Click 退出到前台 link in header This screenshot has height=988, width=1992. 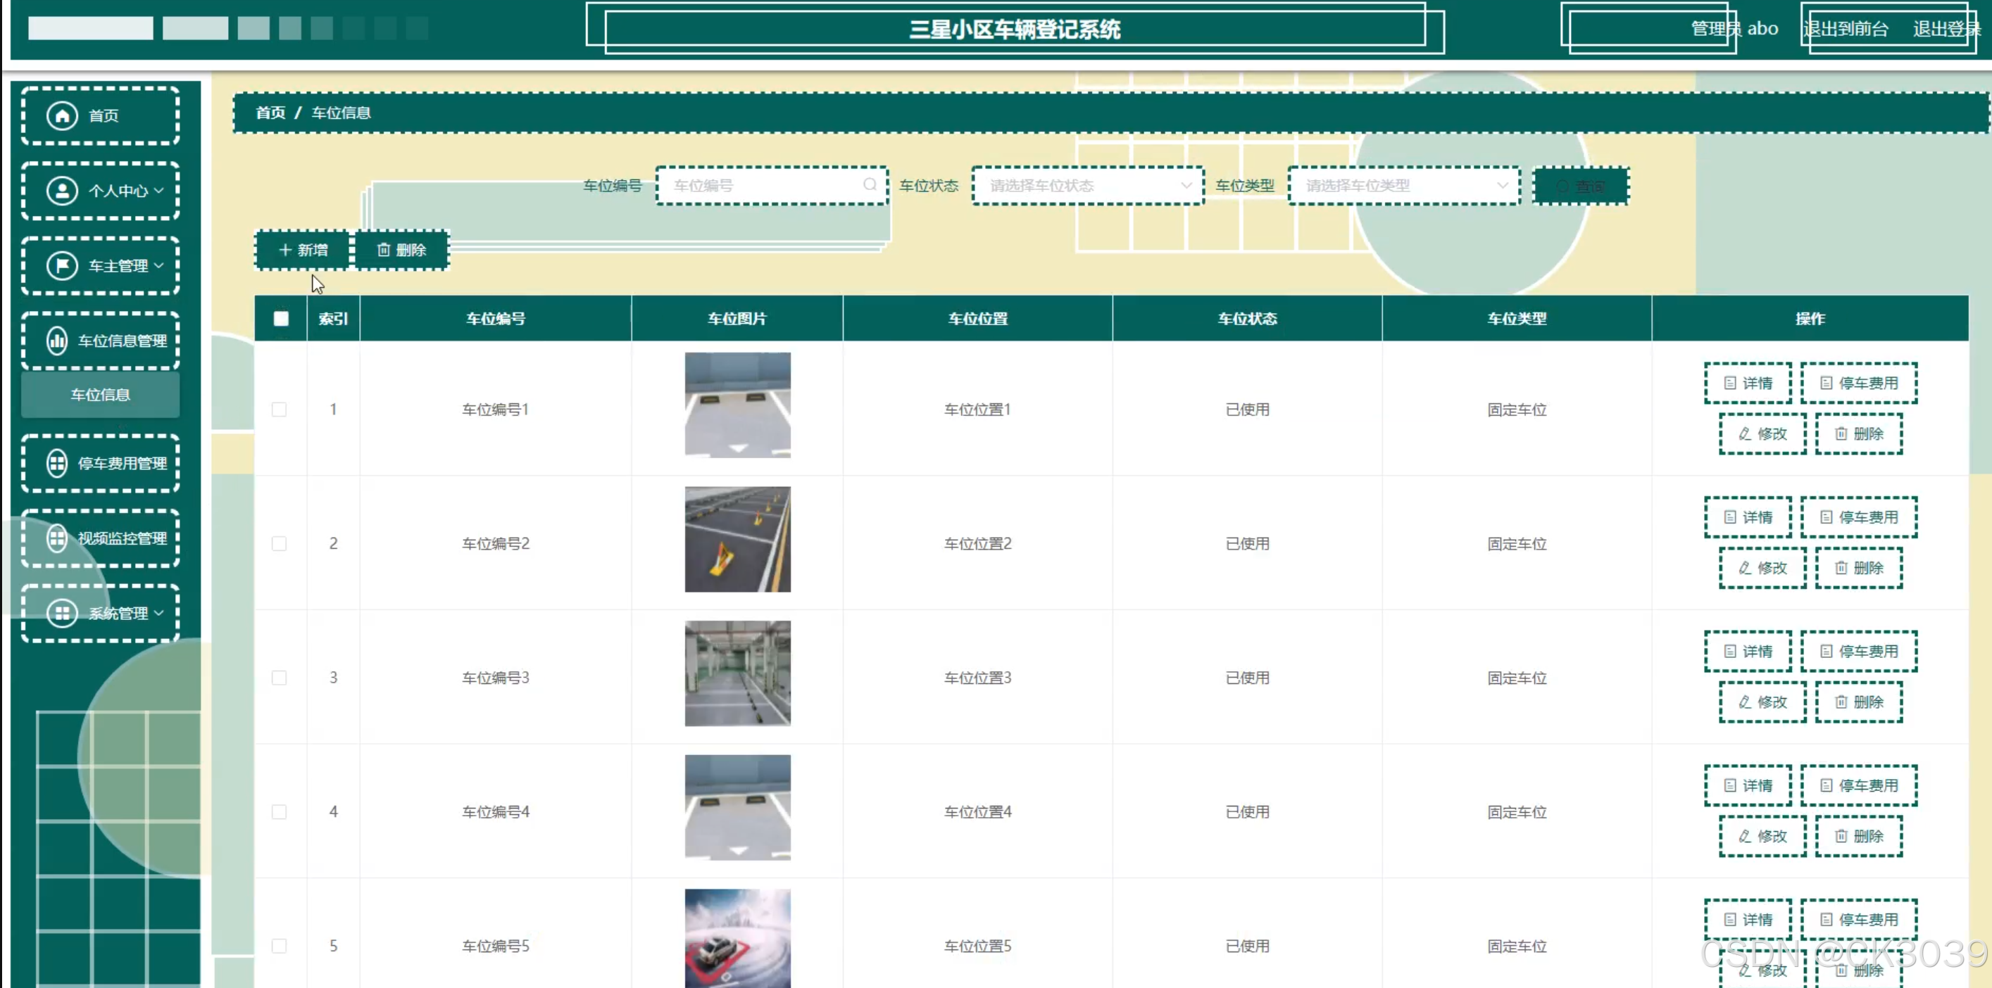point(1845,30)
